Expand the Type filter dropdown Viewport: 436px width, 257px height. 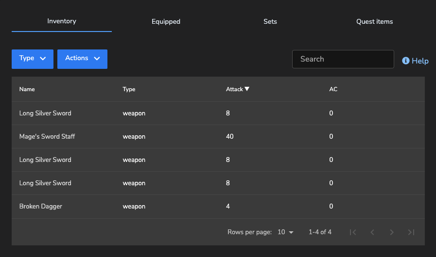pos(33,59)
